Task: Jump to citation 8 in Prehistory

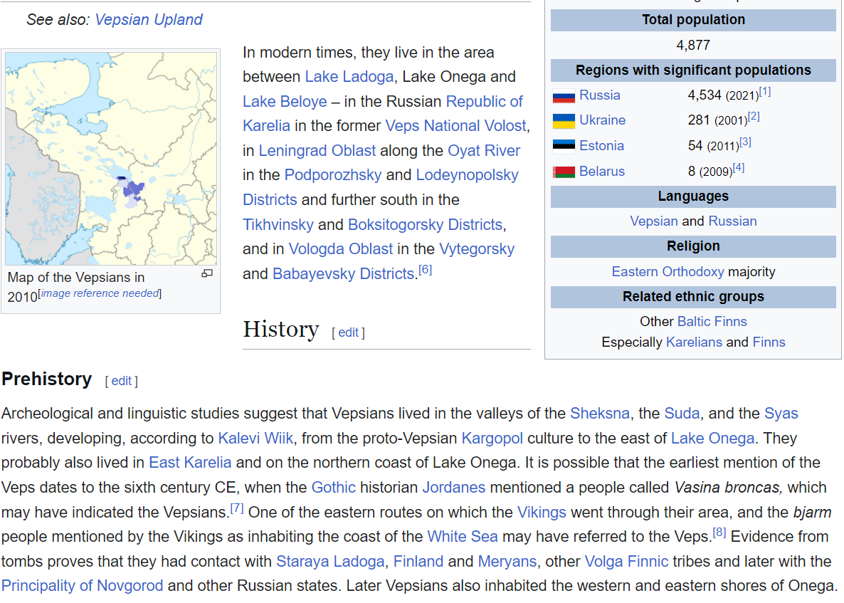Action: (719, 533)
